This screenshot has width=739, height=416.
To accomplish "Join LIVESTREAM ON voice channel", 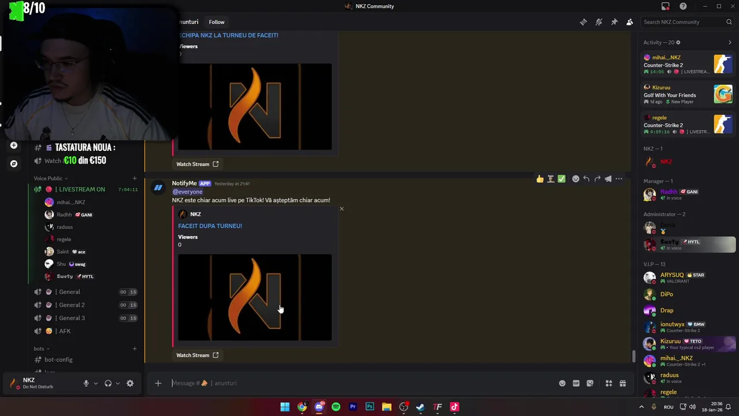I will 85,190.
